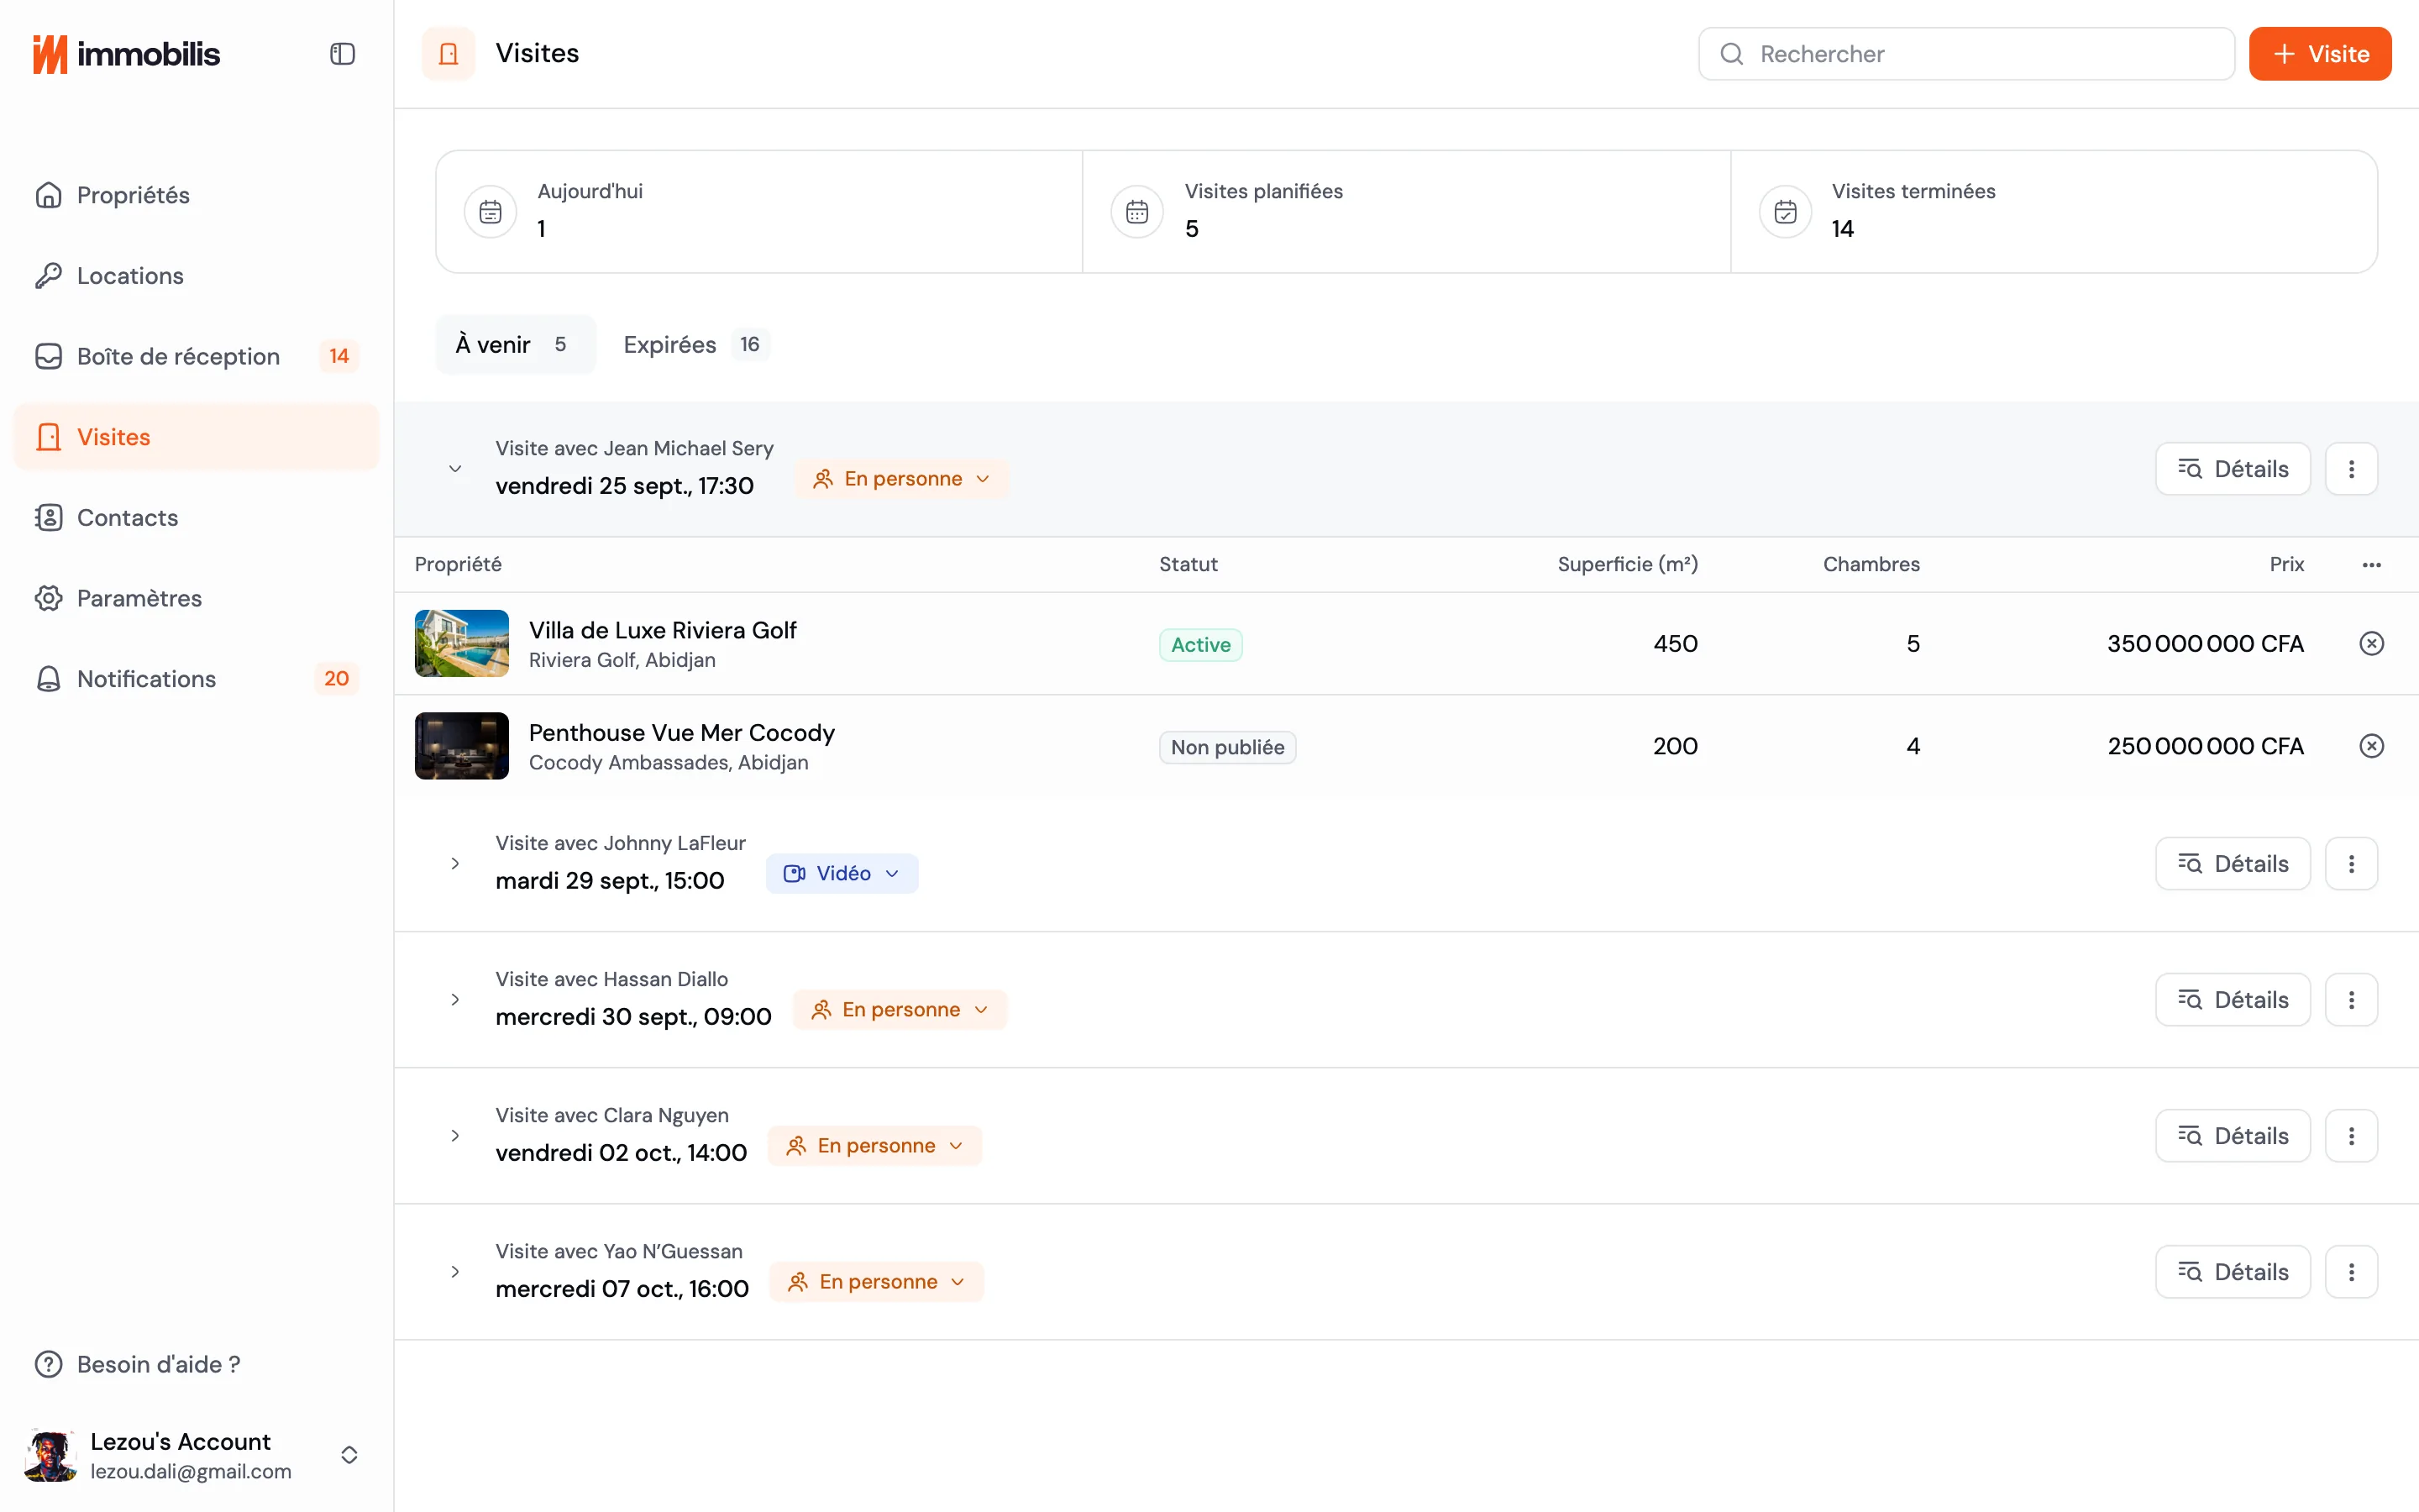2419x1512 pixels.
Task: Expand the Hassan Diallo visit
Action: [x=454, y=999]
